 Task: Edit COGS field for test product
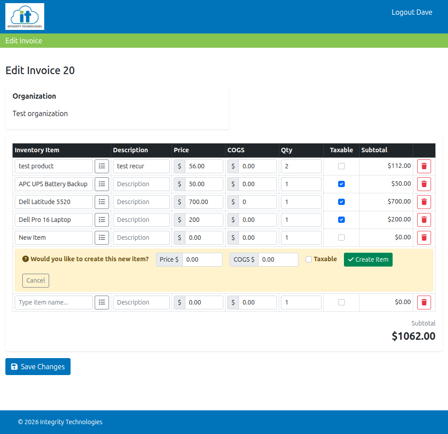coord(258,166)
